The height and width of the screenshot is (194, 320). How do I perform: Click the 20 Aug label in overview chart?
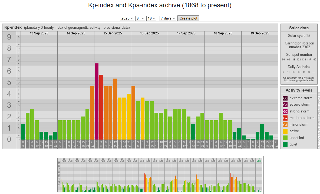point(64,160)
